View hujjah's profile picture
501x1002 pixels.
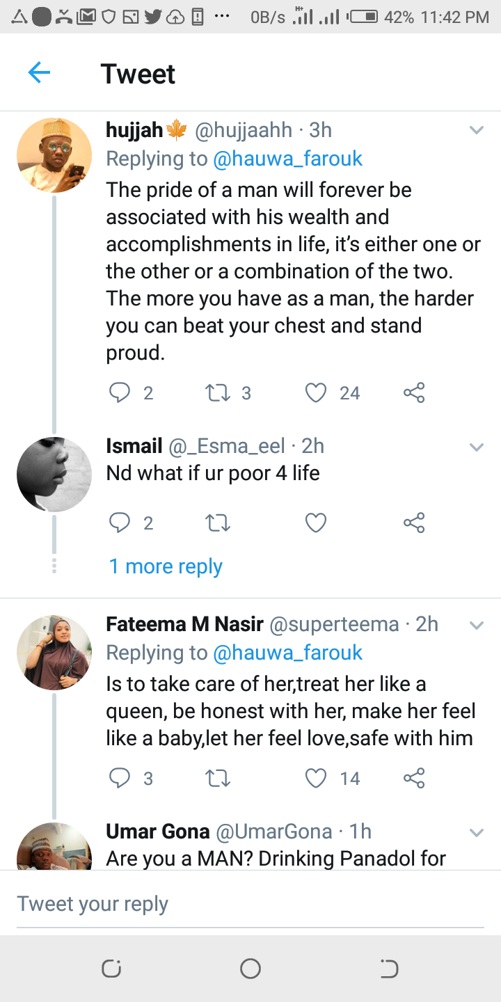tap(54, 155)
